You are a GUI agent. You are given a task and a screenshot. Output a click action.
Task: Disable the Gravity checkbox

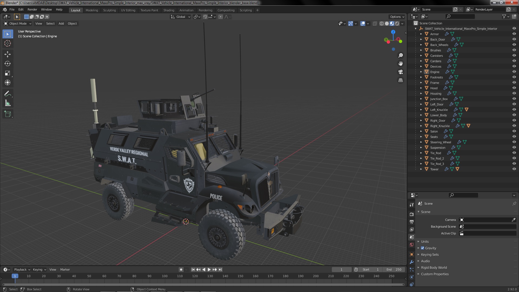pos(422,248)
